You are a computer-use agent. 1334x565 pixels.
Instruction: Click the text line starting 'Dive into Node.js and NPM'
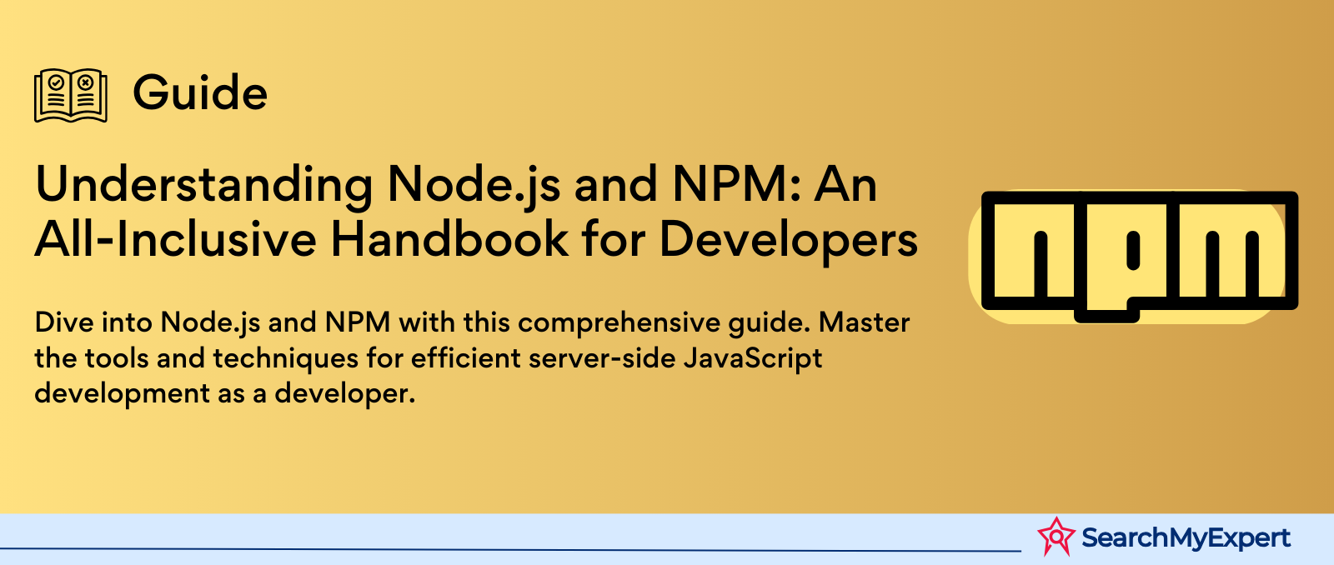(472, 323)
